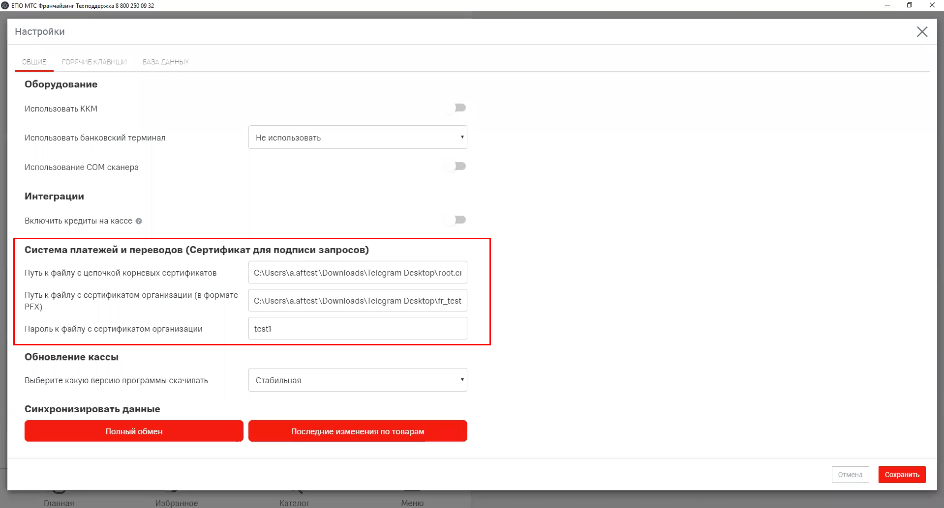The image size is (944, 508).
Task: Click the Использовать банковский терминал label
Action: pos(95,138)
